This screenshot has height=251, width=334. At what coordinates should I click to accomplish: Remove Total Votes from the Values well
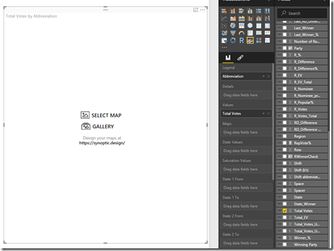pos(268,113)
